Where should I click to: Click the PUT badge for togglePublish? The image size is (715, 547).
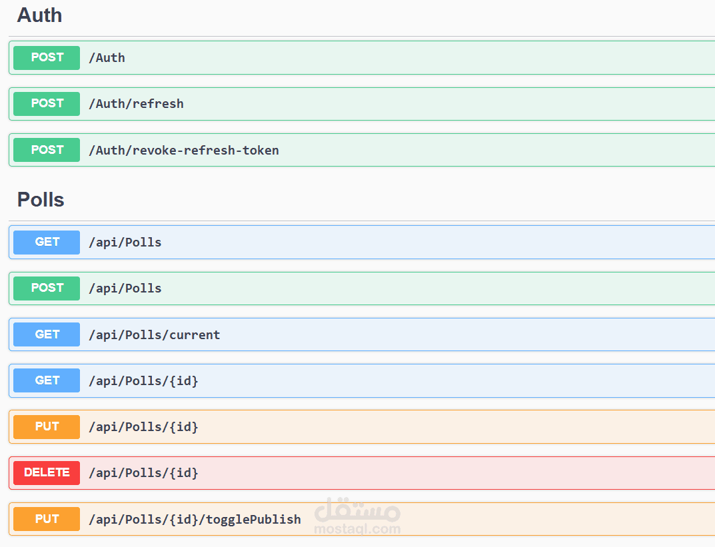pyautogui.click(x=47, y=519)
